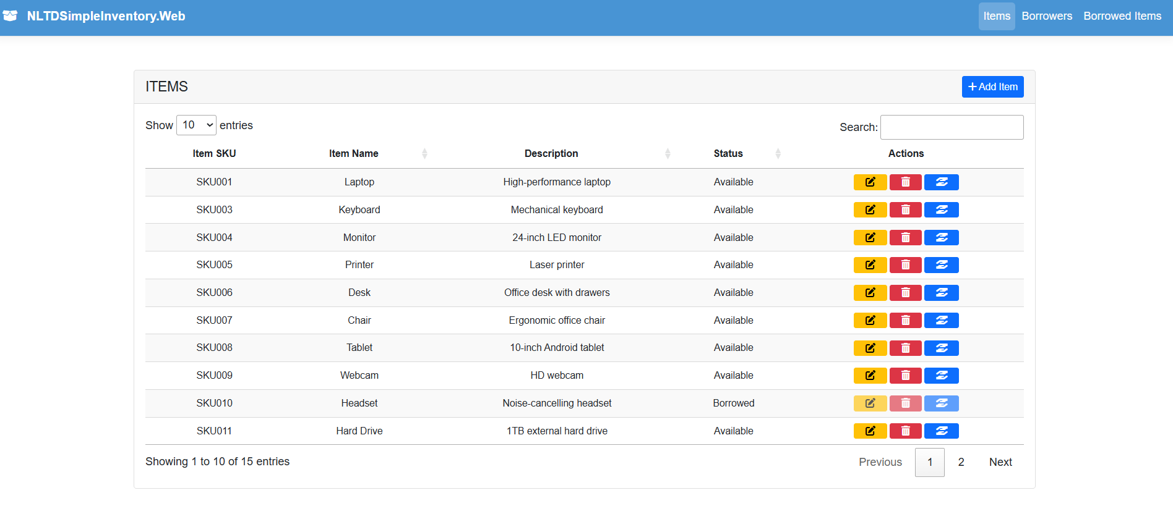Edit the Monitor item row
1173x519 pixels.
click(x=870, y=237)
